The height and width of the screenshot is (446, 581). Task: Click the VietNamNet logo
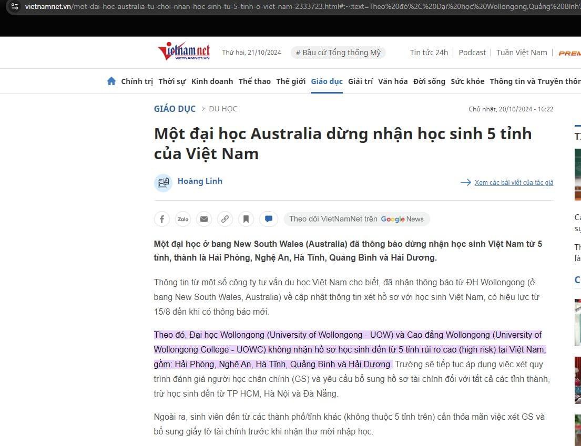click(184, 51)
